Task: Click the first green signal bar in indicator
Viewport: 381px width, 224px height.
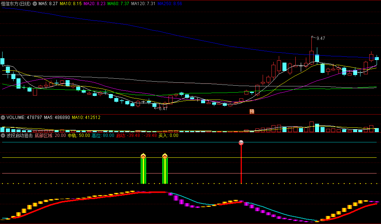Action: click(143, 171)
